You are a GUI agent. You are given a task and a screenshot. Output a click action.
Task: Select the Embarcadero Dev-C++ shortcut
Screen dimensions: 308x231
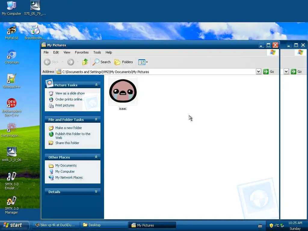[x=12, y=107]
